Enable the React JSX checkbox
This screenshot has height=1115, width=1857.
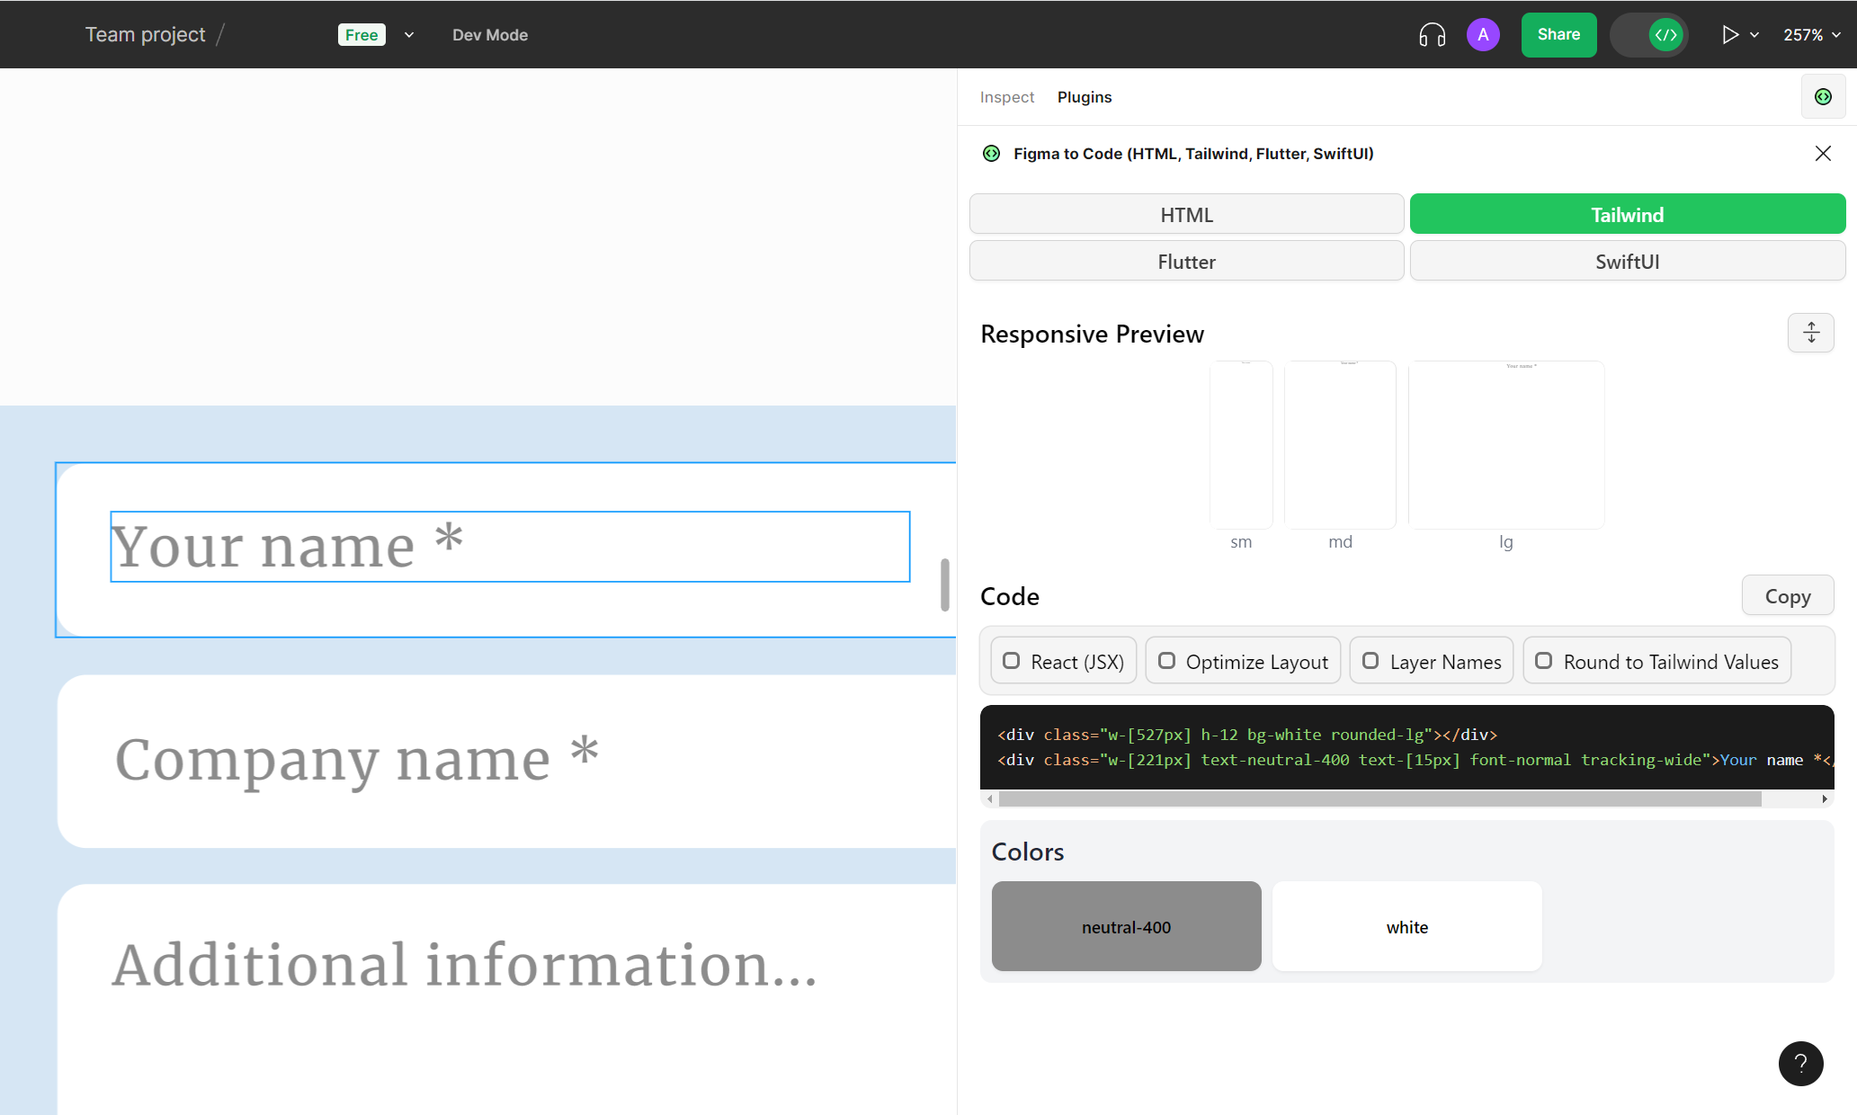point(1009,662)
